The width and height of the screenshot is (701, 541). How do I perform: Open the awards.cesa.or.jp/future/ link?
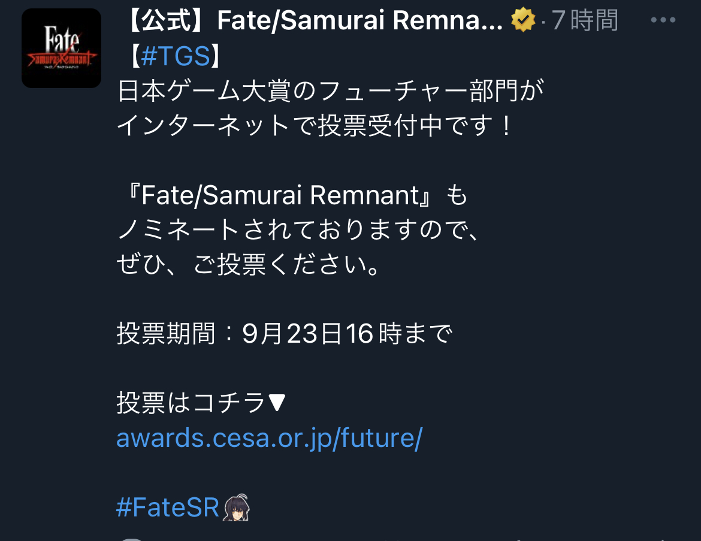pyautogui.click(x=269, y=438)
